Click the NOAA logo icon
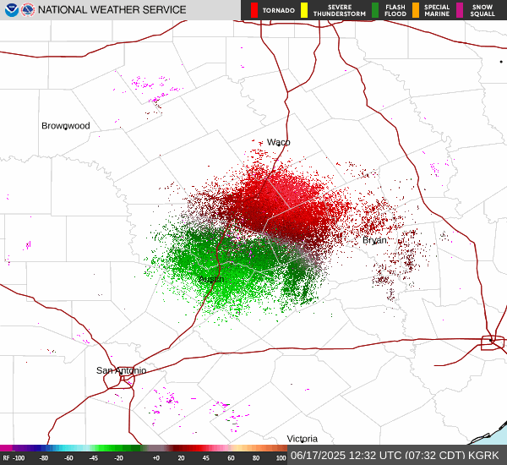Viewport: 507px width, 465px height. [x=12, y=10]
